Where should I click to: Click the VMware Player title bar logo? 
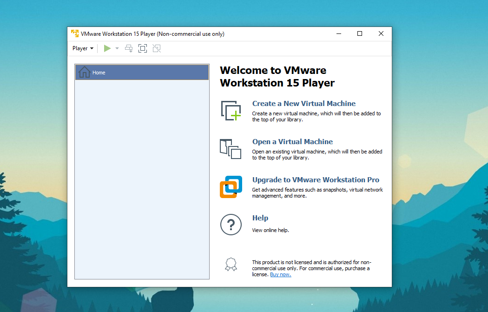tap(75, 33)
